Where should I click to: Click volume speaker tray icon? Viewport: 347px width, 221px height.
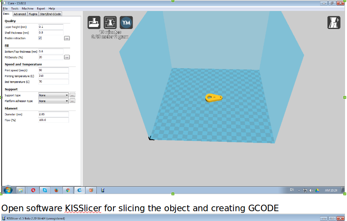[311, 190]
